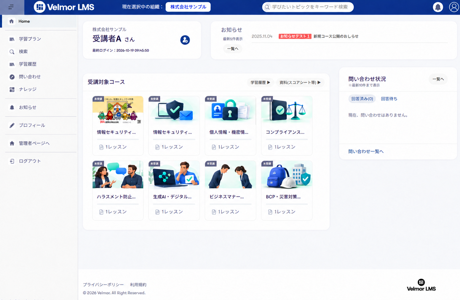Open the 新規コース公開のおしらせ announcement
The height and width of the screenshot is (300, 460).
tap(336, 36)
